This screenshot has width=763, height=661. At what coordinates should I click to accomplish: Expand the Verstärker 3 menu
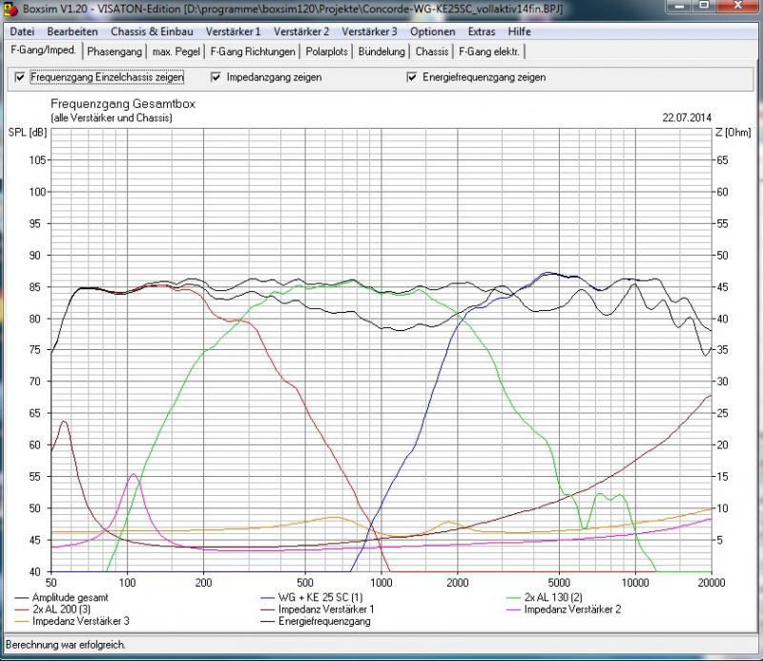click(369, 31)
